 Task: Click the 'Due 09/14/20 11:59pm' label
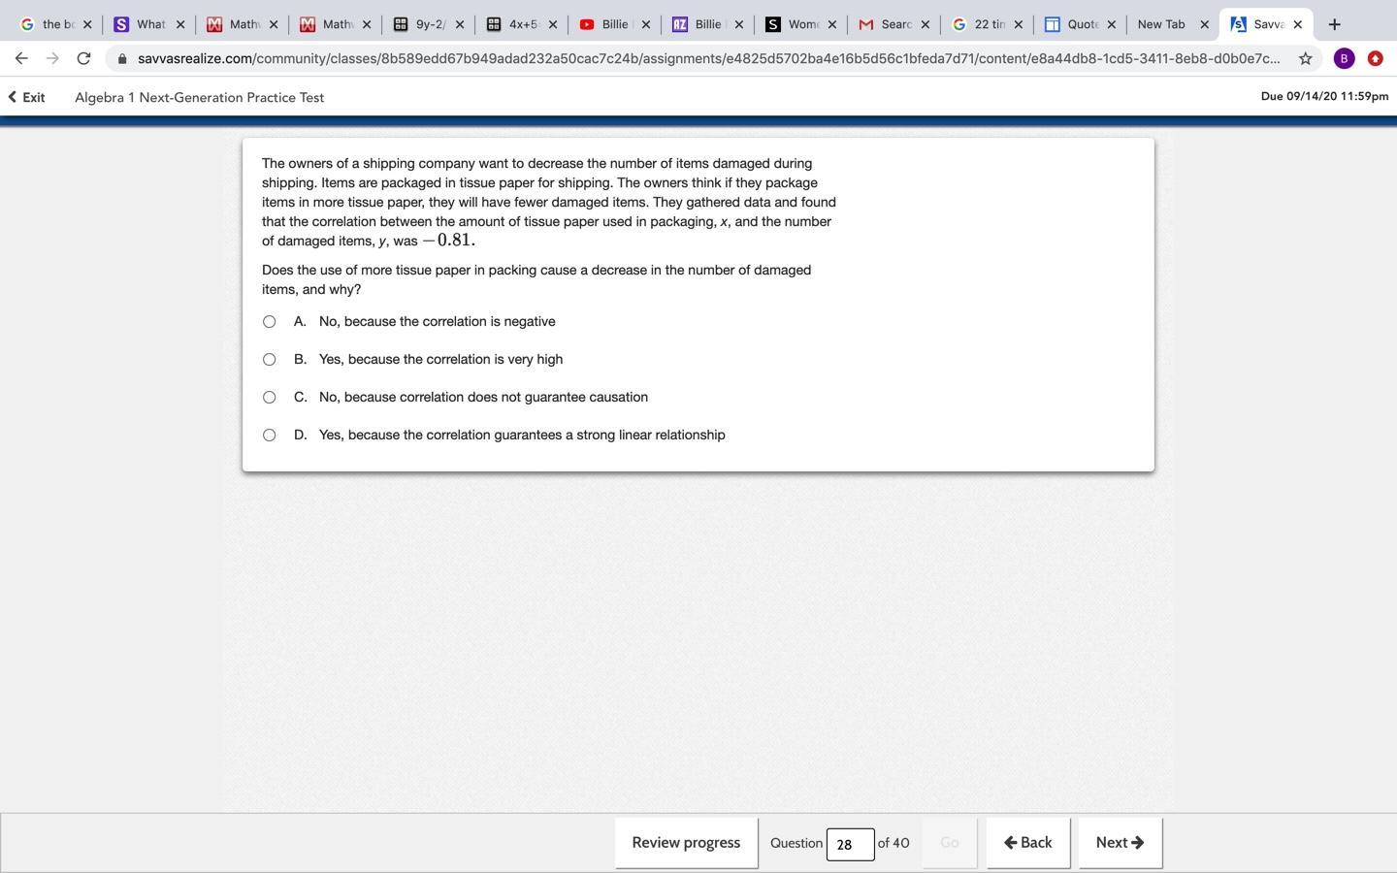pyautogui.click(x=1324, y=96)
